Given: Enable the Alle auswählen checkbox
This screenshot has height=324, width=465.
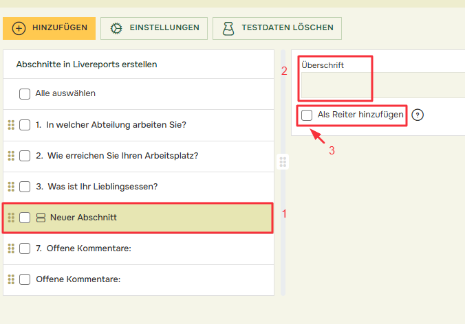Looking at the screenshot, I should pyautogui.click(x=25, y=93).
